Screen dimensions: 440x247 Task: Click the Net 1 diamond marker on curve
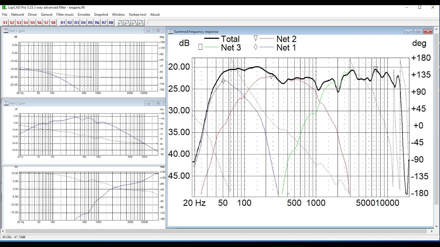pyautogui.click(x=223, y=81)
